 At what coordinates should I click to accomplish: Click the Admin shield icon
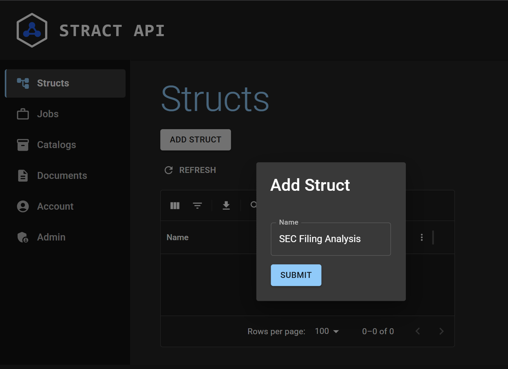(x=23, y=237)
